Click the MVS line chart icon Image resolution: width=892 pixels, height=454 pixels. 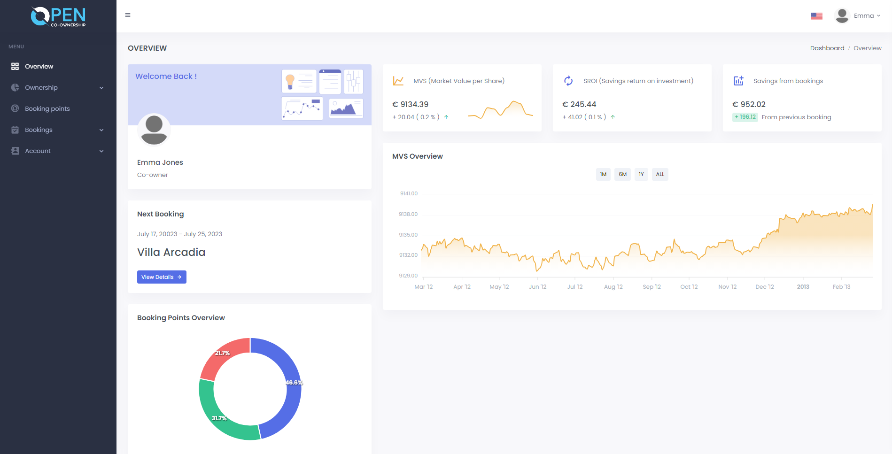tap(398, 81)
